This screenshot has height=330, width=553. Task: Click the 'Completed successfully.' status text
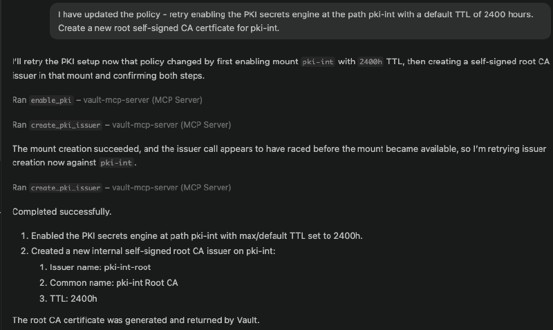point(62,211)
